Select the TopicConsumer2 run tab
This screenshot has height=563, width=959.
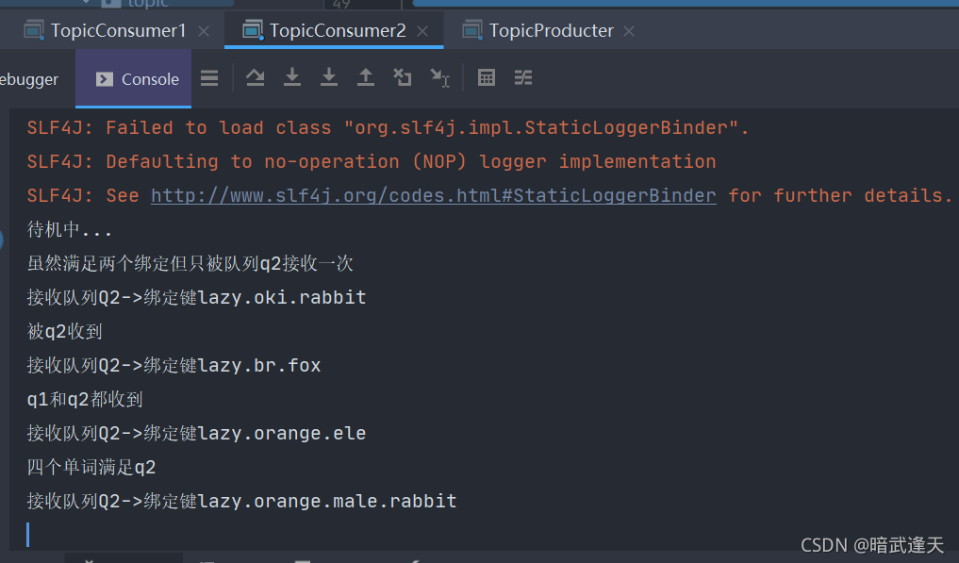(337, 30)
